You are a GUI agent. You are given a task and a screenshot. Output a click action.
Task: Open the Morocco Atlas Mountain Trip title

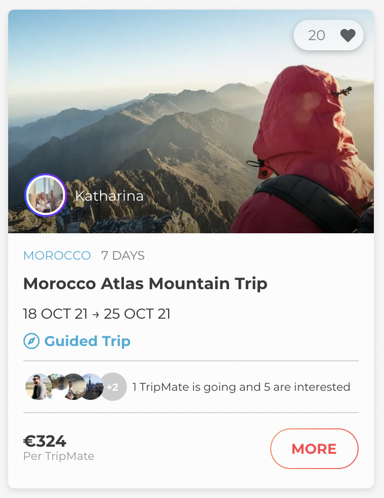click(x=145, y=284)
